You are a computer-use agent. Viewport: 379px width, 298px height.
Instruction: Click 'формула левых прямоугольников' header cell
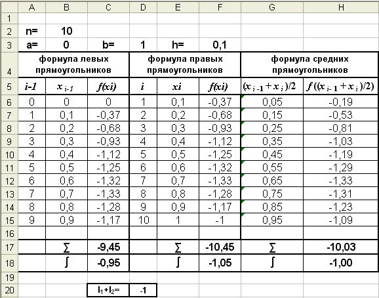73,64
